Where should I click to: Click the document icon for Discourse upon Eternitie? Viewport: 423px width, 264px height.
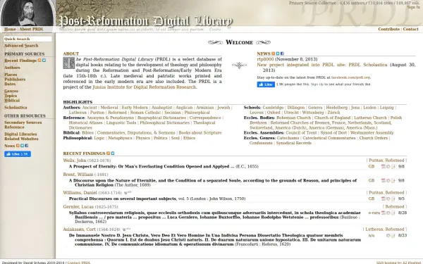tap(393, 180)
